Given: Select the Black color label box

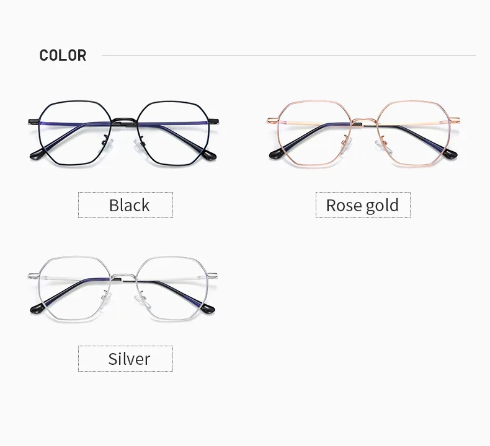Looking at the screenshot, I should (x=125, y=205).
